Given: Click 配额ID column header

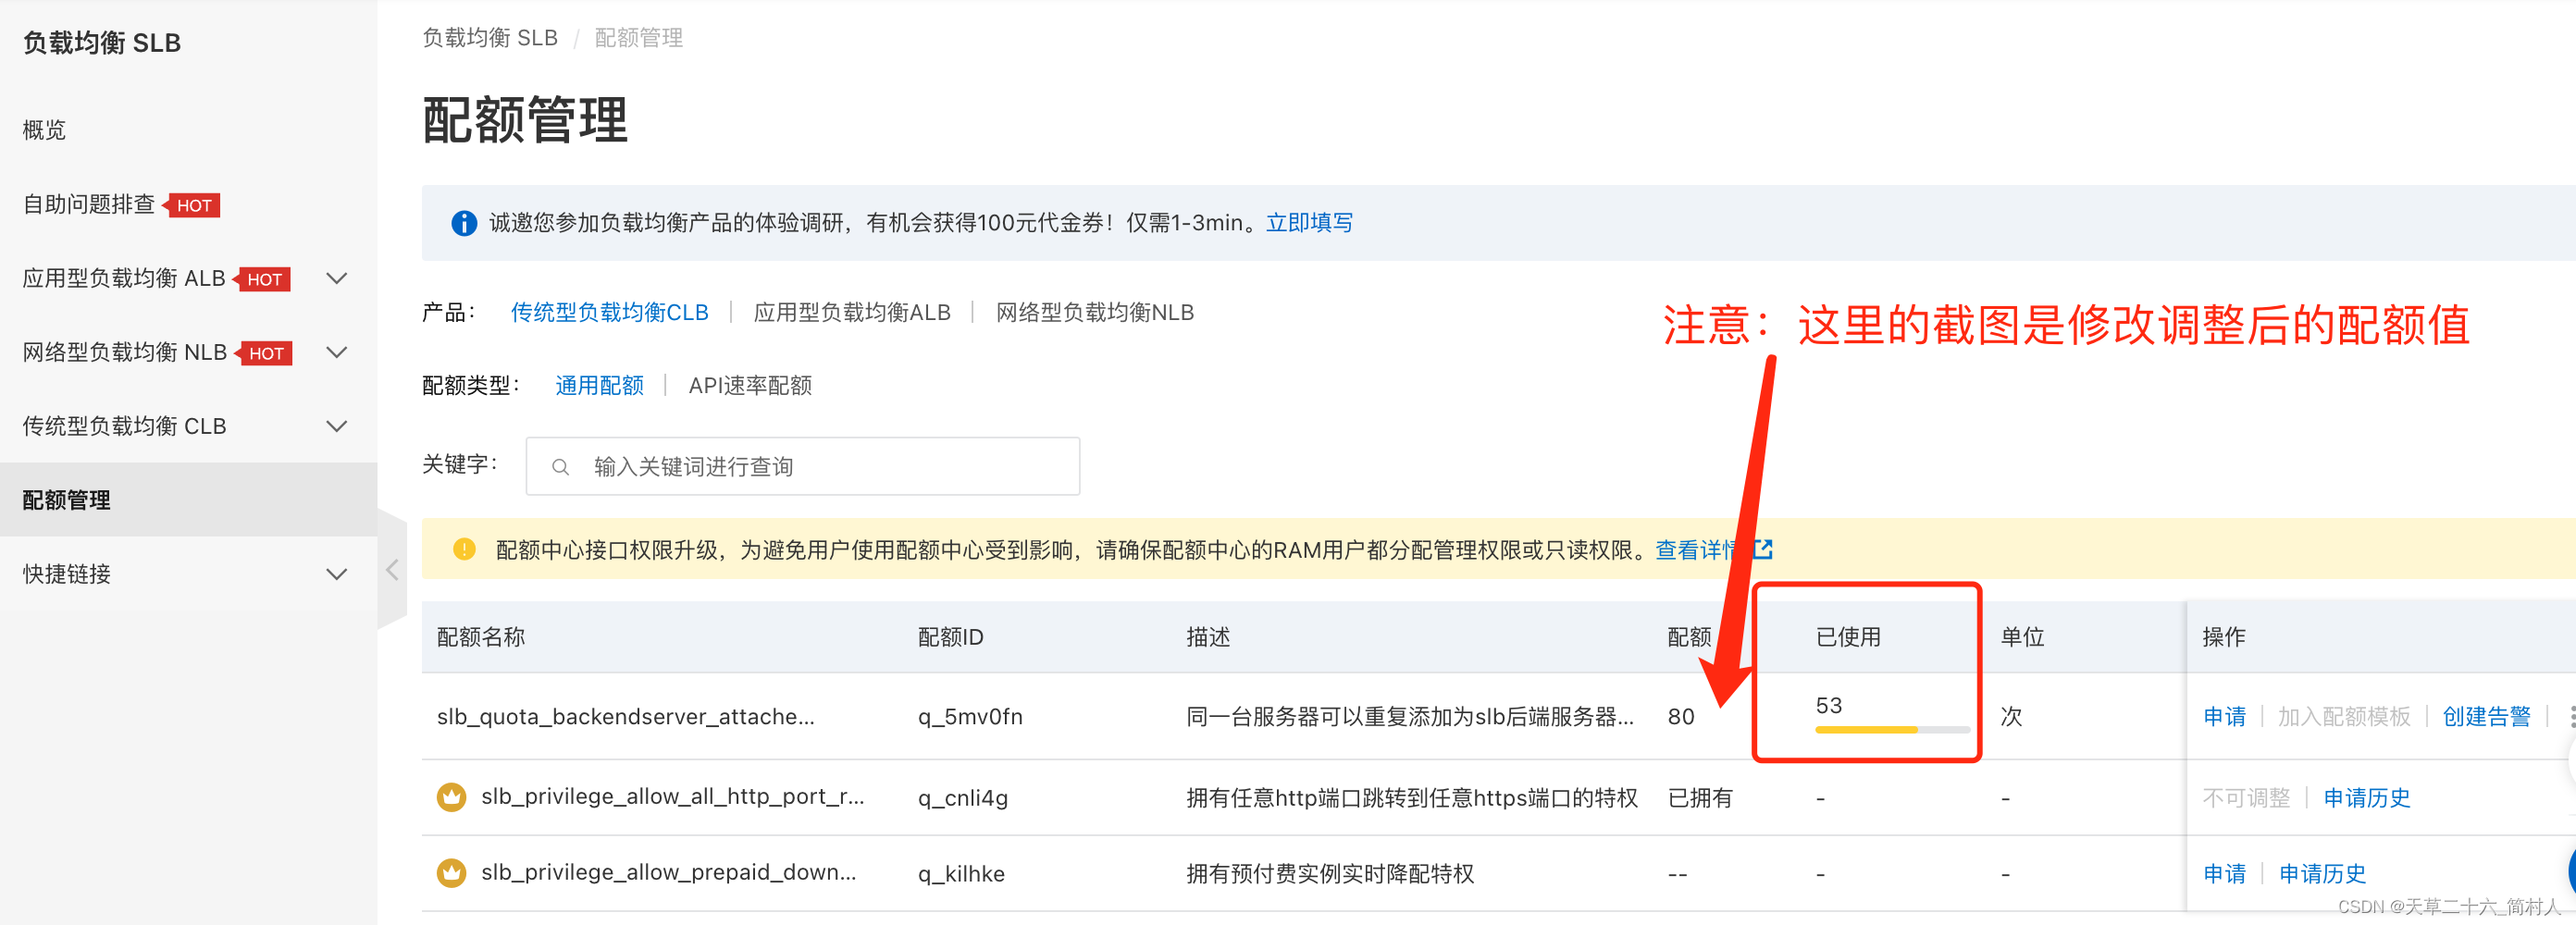Looking at the screenshot, I should 950,637.
